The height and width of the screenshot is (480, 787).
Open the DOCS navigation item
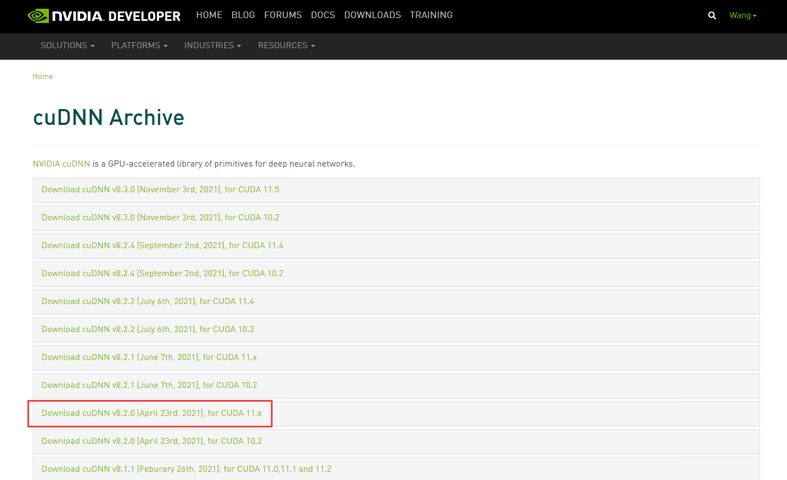323,15
